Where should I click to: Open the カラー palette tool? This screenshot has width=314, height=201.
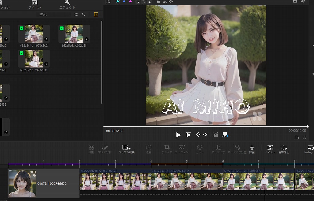coord(200,149)
